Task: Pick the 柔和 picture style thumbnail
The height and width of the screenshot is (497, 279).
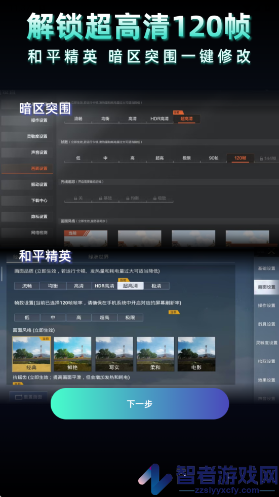Action: pos(155,354)
